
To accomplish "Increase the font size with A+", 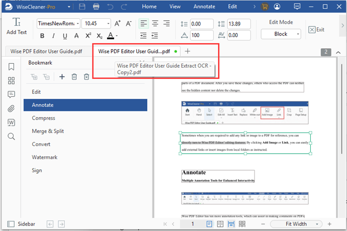I will point(118,24).
